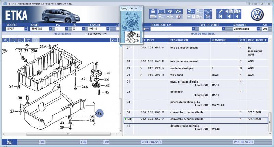Open the PG dropdown showing 1

click(67, 29)
